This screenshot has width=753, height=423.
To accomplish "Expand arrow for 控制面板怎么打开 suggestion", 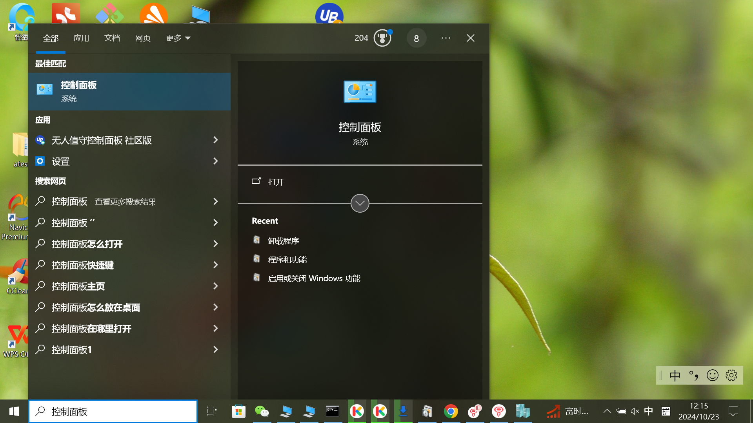I will pos(215,244).
